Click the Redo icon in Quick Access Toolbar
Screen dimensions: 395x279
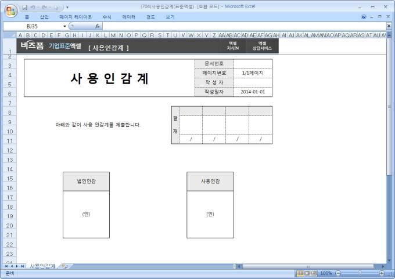click(45, 8)
